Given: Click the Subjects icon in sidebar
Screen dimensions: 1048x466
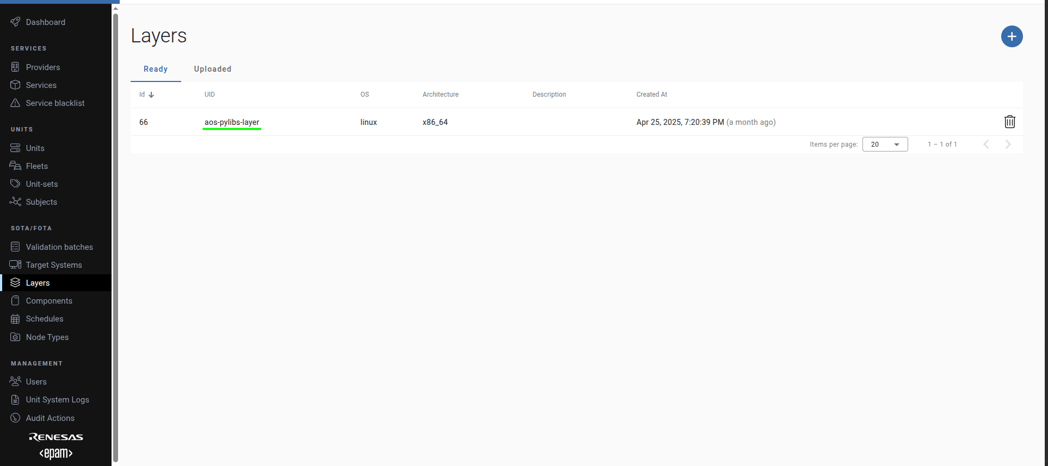Looking at the screenshot, I should tap(15, 201).
